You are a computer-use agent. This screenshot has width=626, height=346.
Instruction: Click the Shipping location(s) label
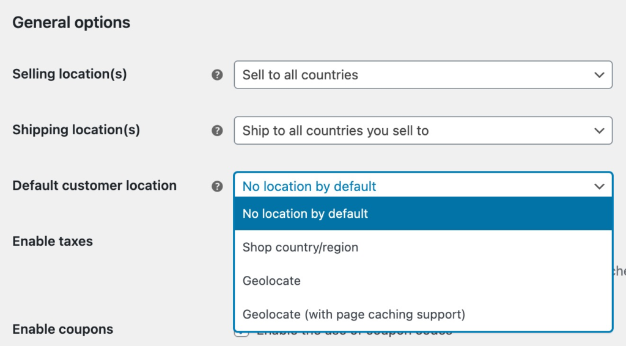click(76, 130)
